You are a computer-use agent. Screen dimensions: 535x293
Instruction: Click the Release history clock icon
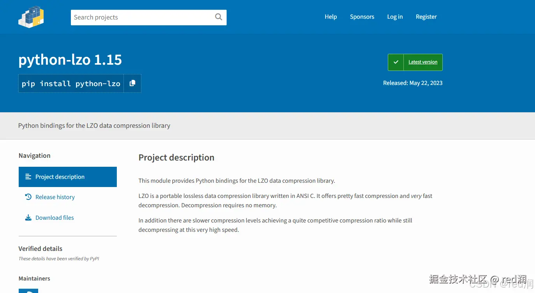[x=28, y=197]
